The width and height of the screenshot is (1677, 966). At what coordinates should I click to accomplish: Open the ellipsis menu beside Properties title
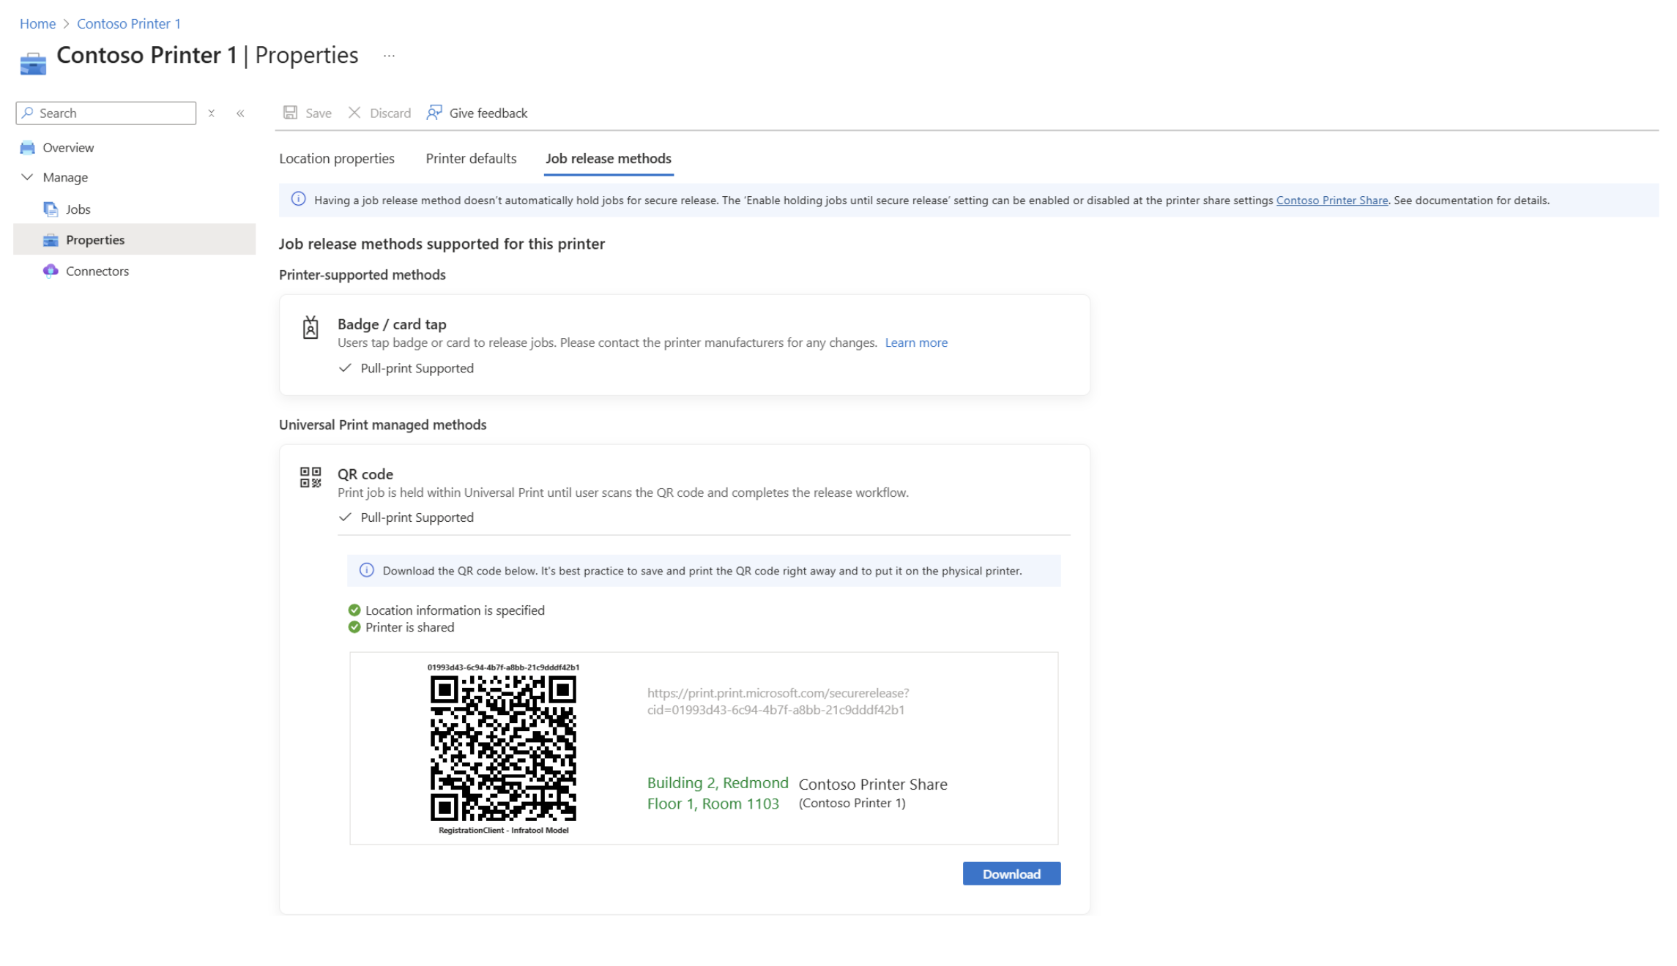pos(389,56)
